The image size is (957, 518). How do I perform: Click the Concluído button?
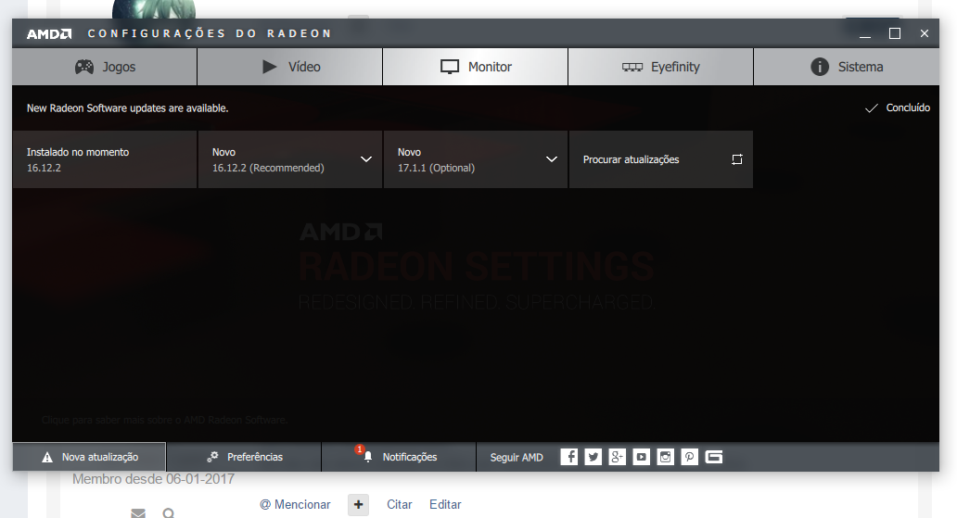898,107
